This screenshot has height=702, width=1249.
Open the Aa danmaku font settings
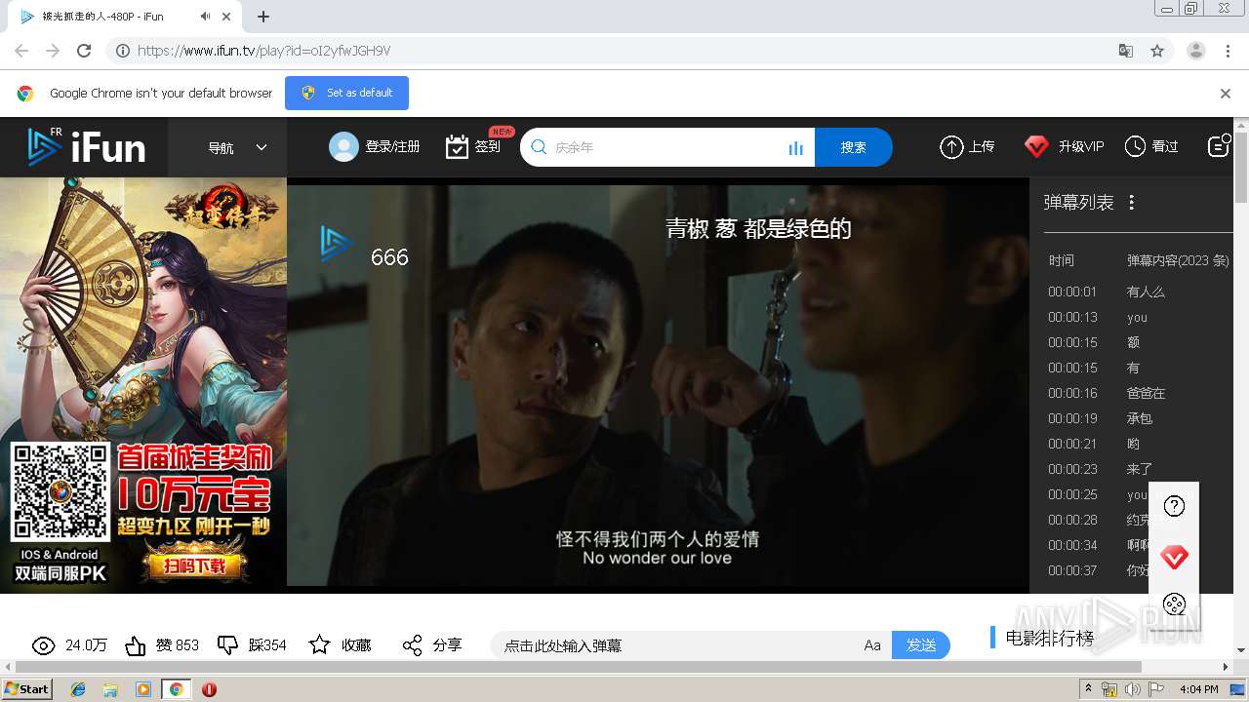pyautogui.click(x=872, y=645)
